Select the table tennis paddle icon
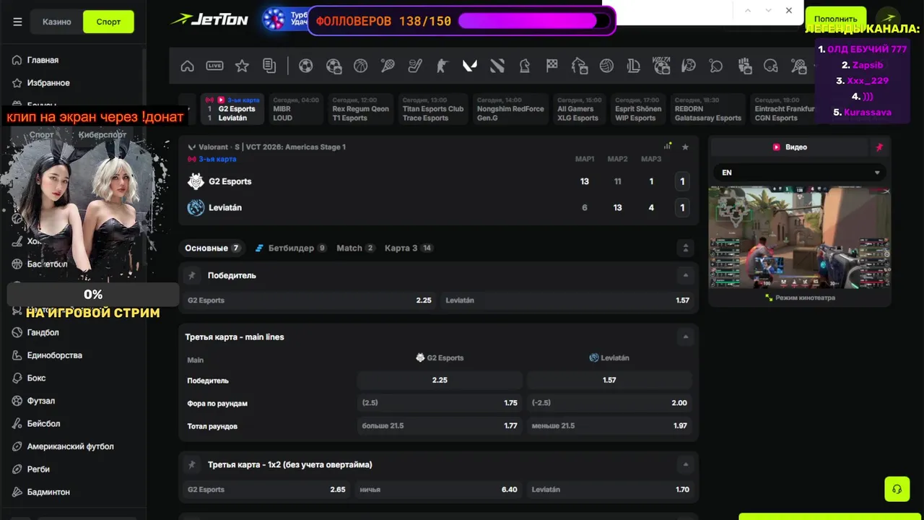The width and height of the screenshot is (924, 520). tap(716, 66)
